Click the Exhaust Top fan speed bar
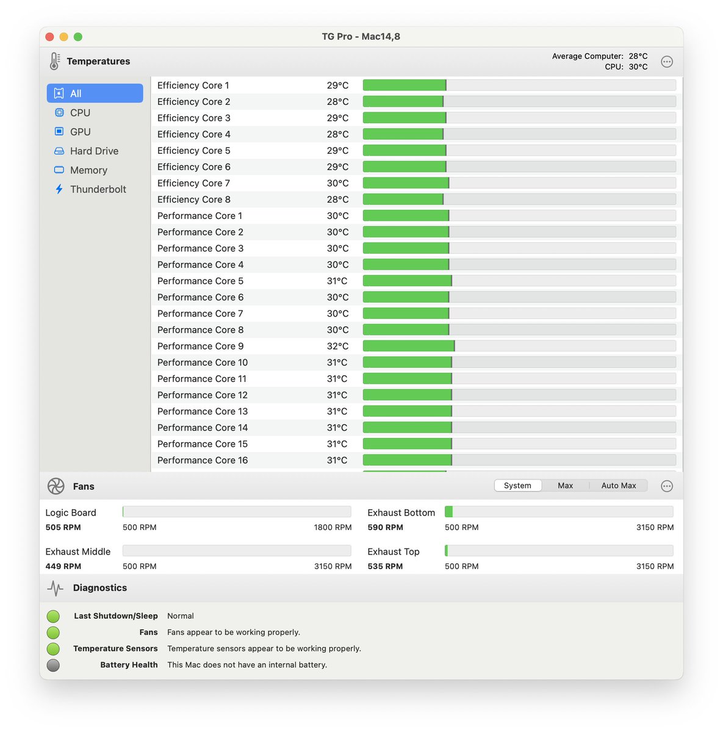 tap(559, 551)
